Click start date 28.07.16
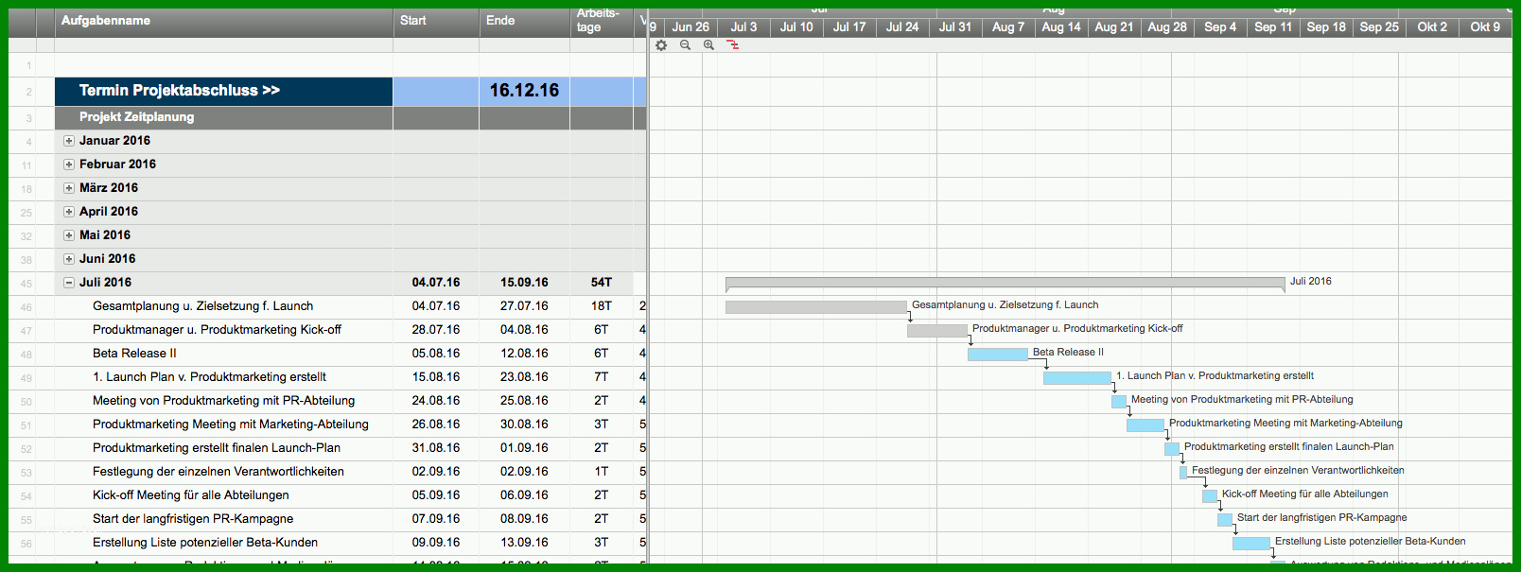The width and height of the screenshot is (1521, 572). tap(436, 330)
